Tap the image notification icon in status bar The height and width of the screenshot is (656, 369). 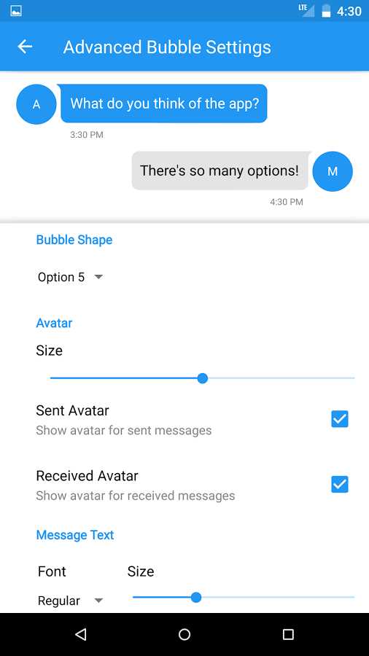pyautogui.click(x=16, y=11)
